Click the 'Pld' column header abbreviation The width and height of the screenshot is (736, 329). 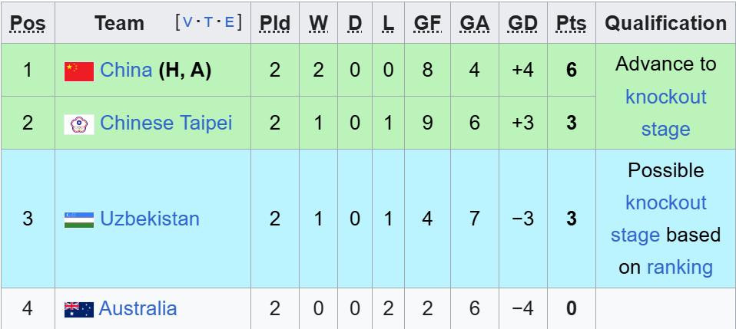274,24
